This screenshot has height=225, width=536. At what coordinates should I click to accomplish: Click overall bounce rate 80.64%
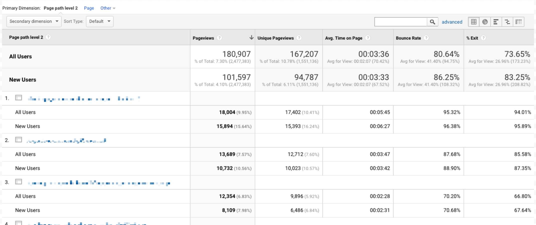pyautogui.click(x=446, y=54)
